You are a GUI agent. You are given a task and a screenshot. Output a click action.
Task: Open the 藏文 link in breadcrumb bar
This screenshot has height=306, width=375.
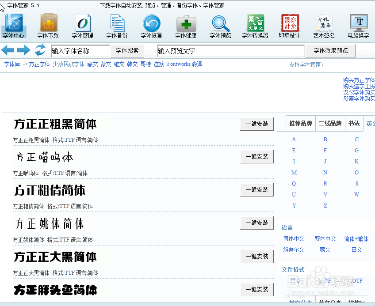pos(92,64)
